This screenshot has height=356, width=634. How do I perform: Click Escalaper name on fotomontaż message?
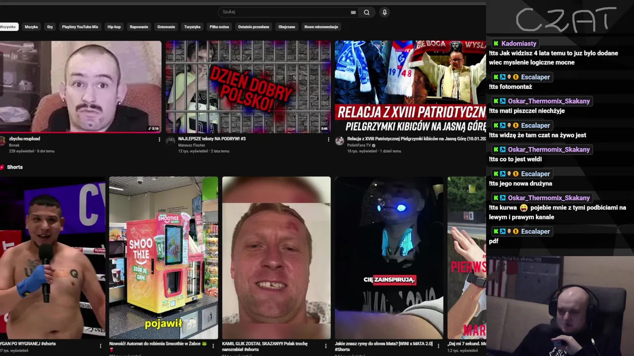point(535,77)
